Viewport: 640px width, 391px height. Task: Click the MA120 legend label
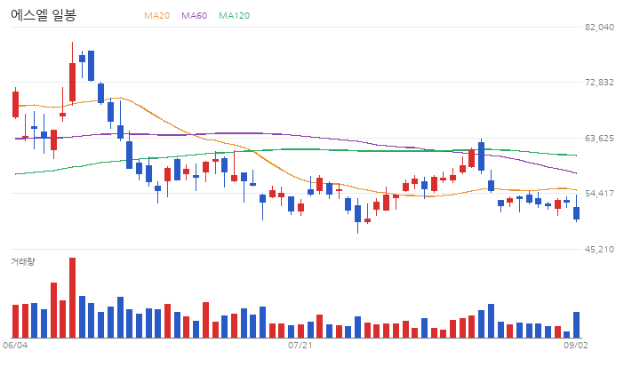[x=235, y=15]
